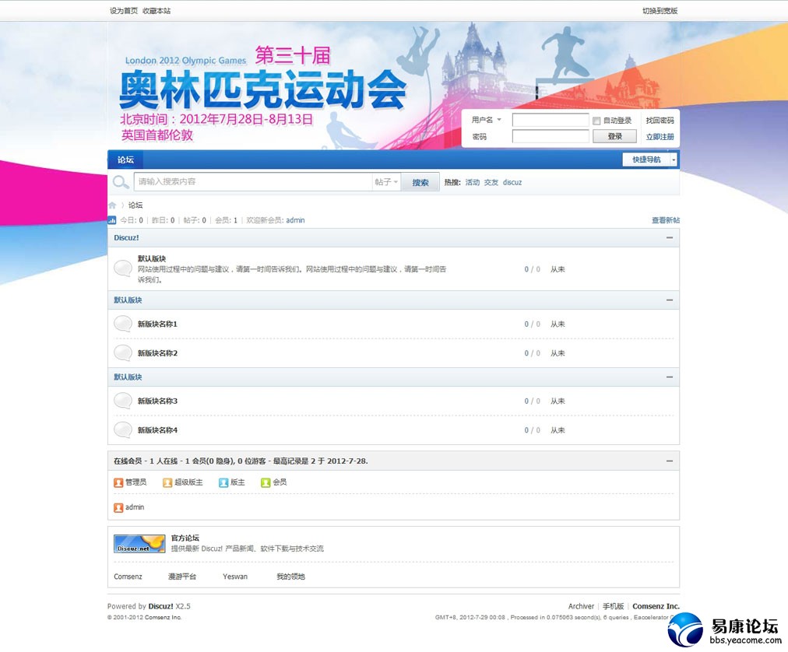This screenshot has height=652, width=788.
Task: Focus the search box 请输入搜索内容
Action: click(252, 182)
